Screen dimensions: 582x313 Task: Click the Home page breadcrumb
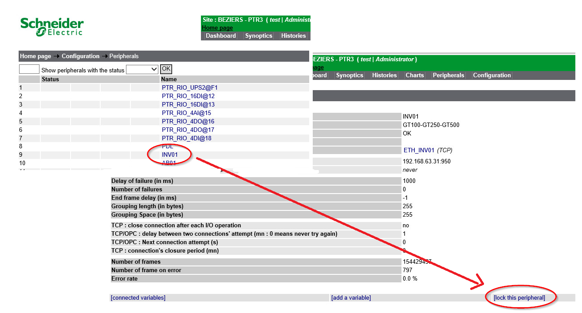[x=35, y=56]
